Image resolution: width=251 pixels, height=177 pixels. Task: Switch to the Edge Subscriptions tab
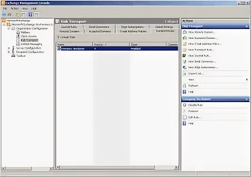(x=133, y=27)
